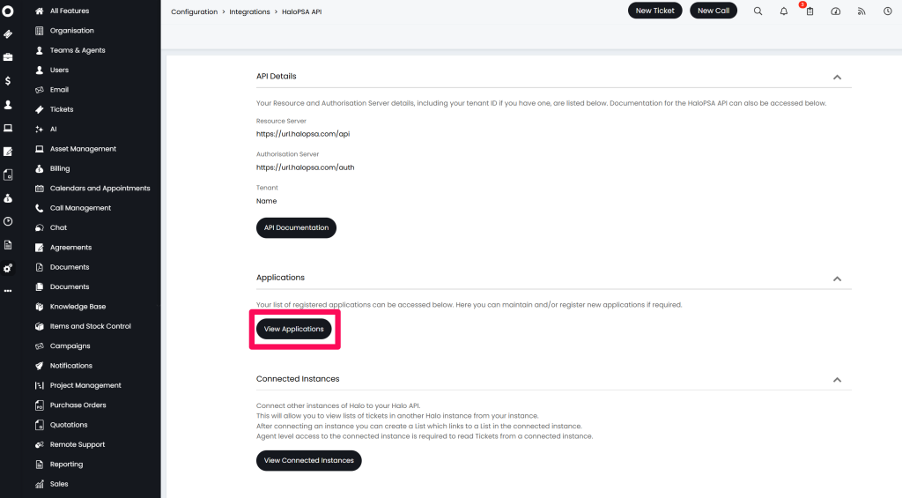Select Knowledge Base from sidebar
The image size is (902, 498).
point(78,306)
